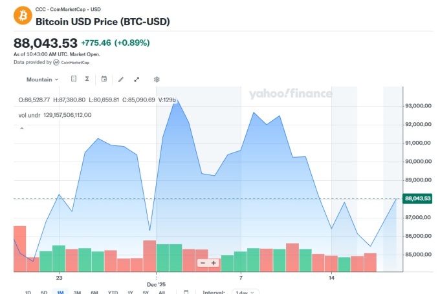
Task: Zoom out using the minus button
Action: (x=203, y=263)
